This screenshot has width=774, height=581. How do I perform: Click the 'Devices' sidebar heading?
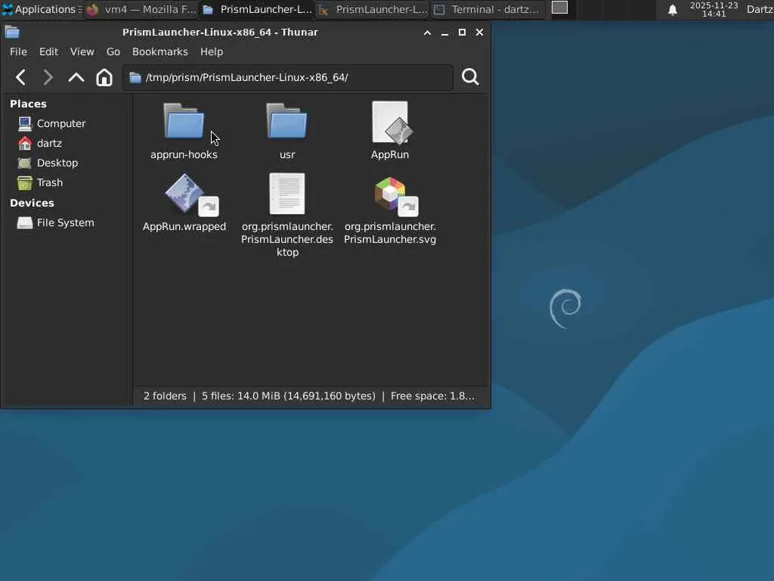(32, 203)
